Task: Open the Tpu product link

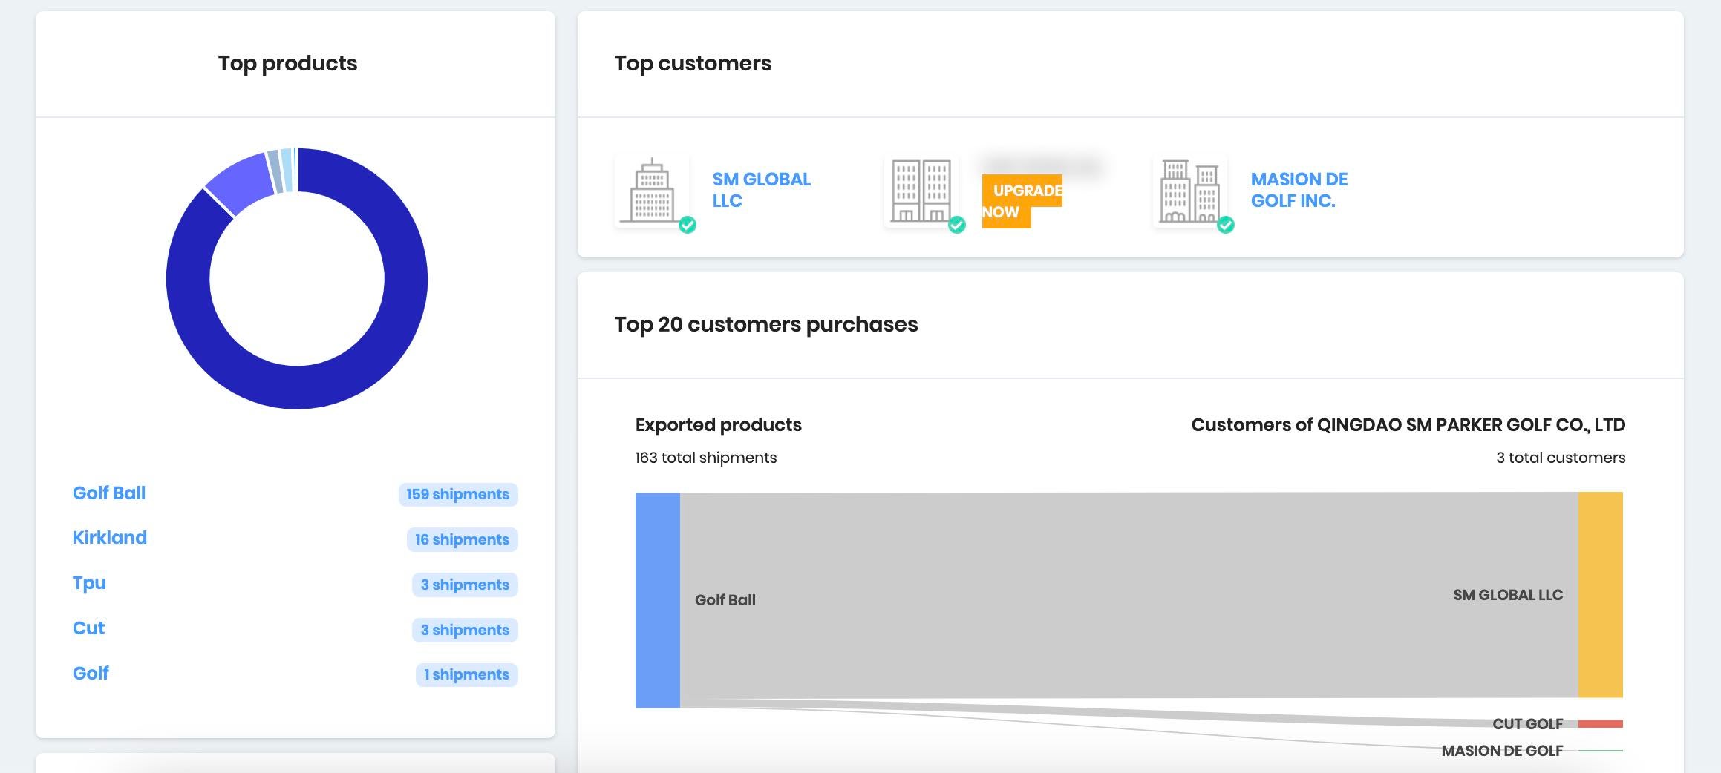Action: click(x=89, y=583)
